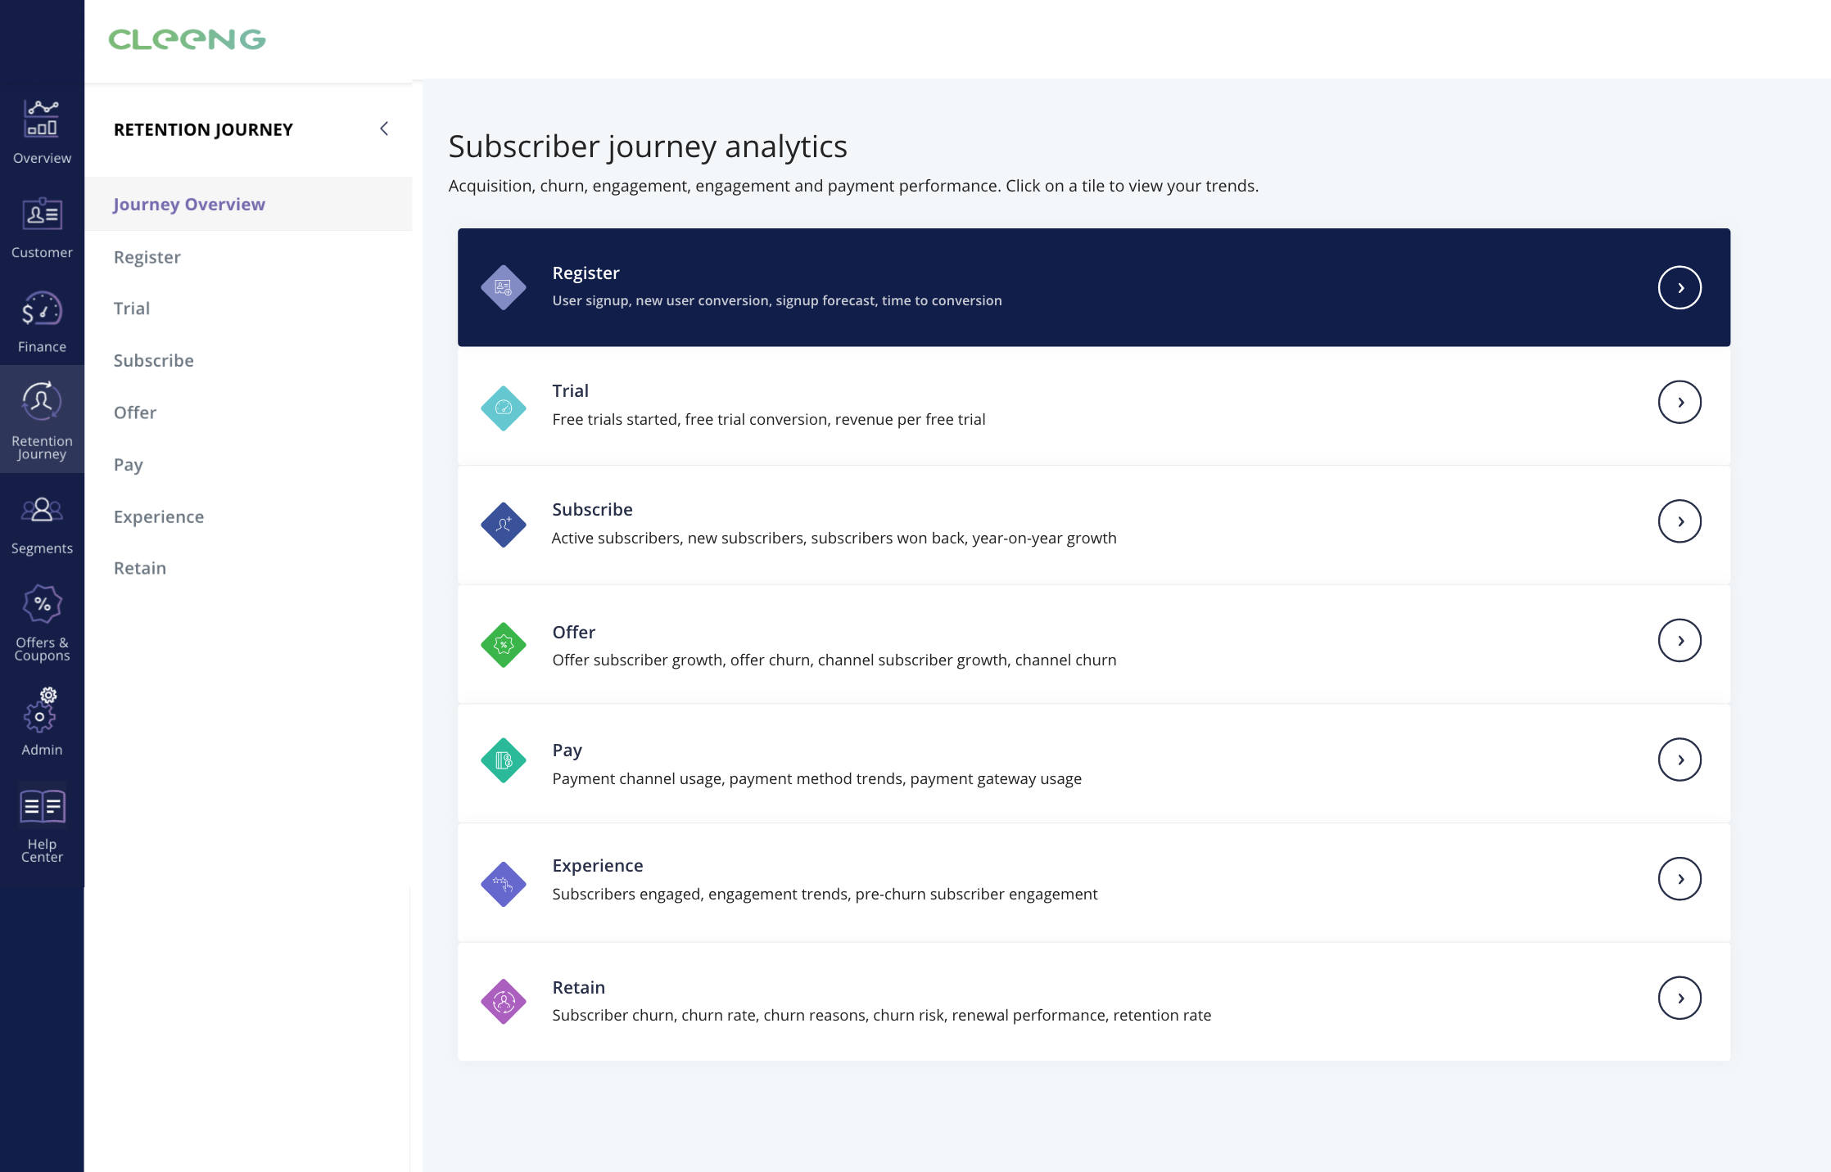Screen dimensions: 1831x1172
Task: Open Offer tile arrow button
Action: (x=1680, y=640)
